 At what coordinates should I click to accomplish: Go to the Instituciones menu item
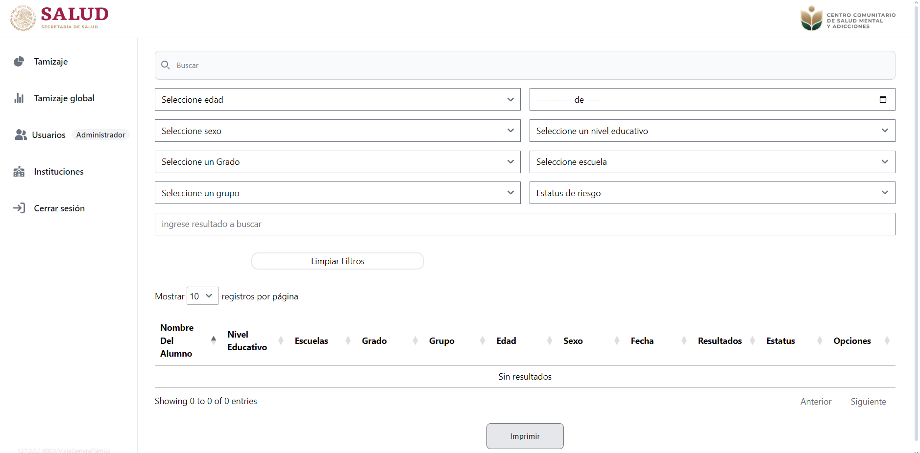click(59, 172)
